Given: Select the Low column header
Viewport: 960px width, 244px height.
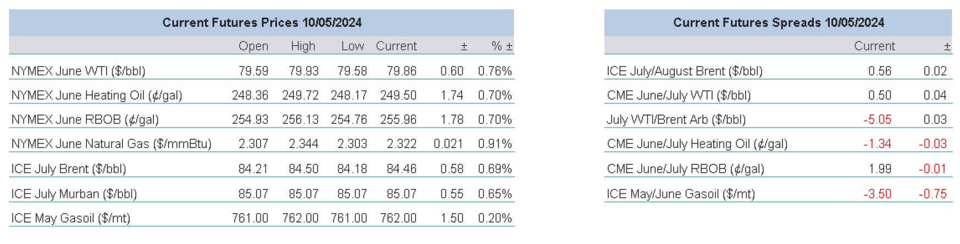Looking at the screenshot, I should (352, 46).
